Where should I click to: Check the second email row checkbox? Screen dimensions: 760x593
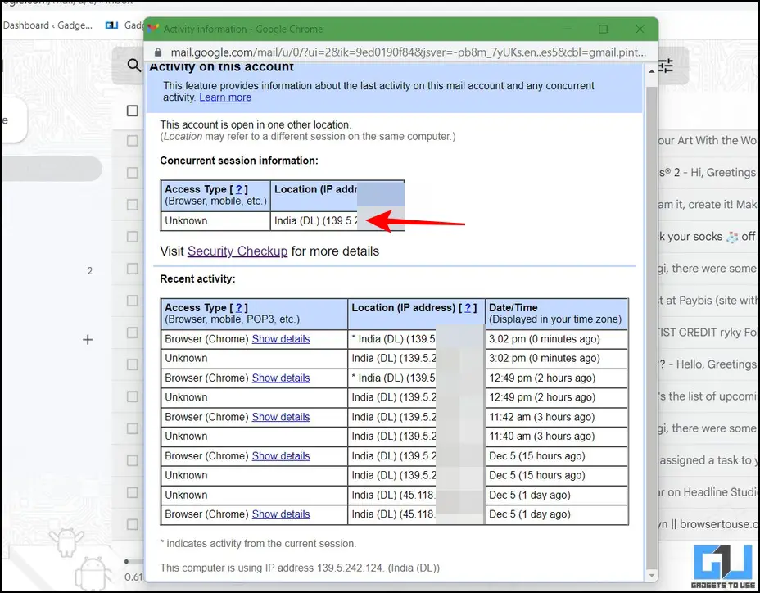pyautogui.click(x=133, y=173)
